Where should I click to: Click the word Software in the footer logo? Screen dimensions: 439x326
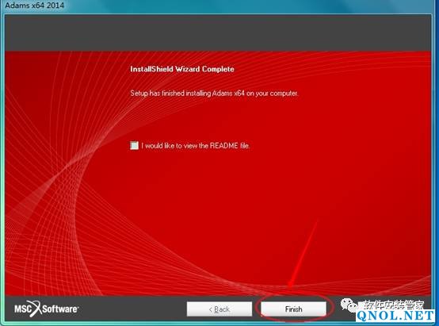[60, 309]
